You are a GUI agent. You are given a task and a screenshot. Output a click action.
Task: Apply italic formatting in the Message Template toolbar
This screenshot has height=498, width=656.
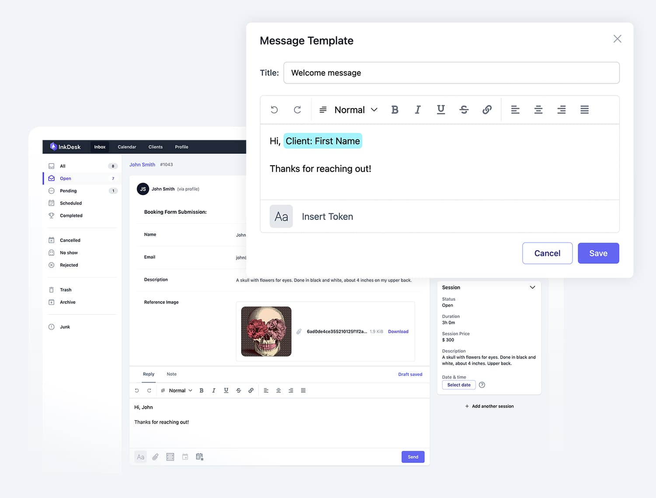pyautogui.click(x=418, y=110)
